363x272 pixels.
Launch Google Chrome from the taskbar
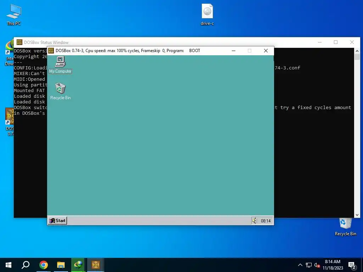pyautogui.click(x=43, y=265)
